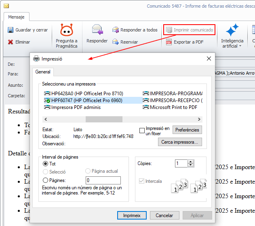This screenshot has width=255, height=226.
Task: Click the Imprimir comunicado printer icon
Action: pyautogui.click(x=169, y=30)
